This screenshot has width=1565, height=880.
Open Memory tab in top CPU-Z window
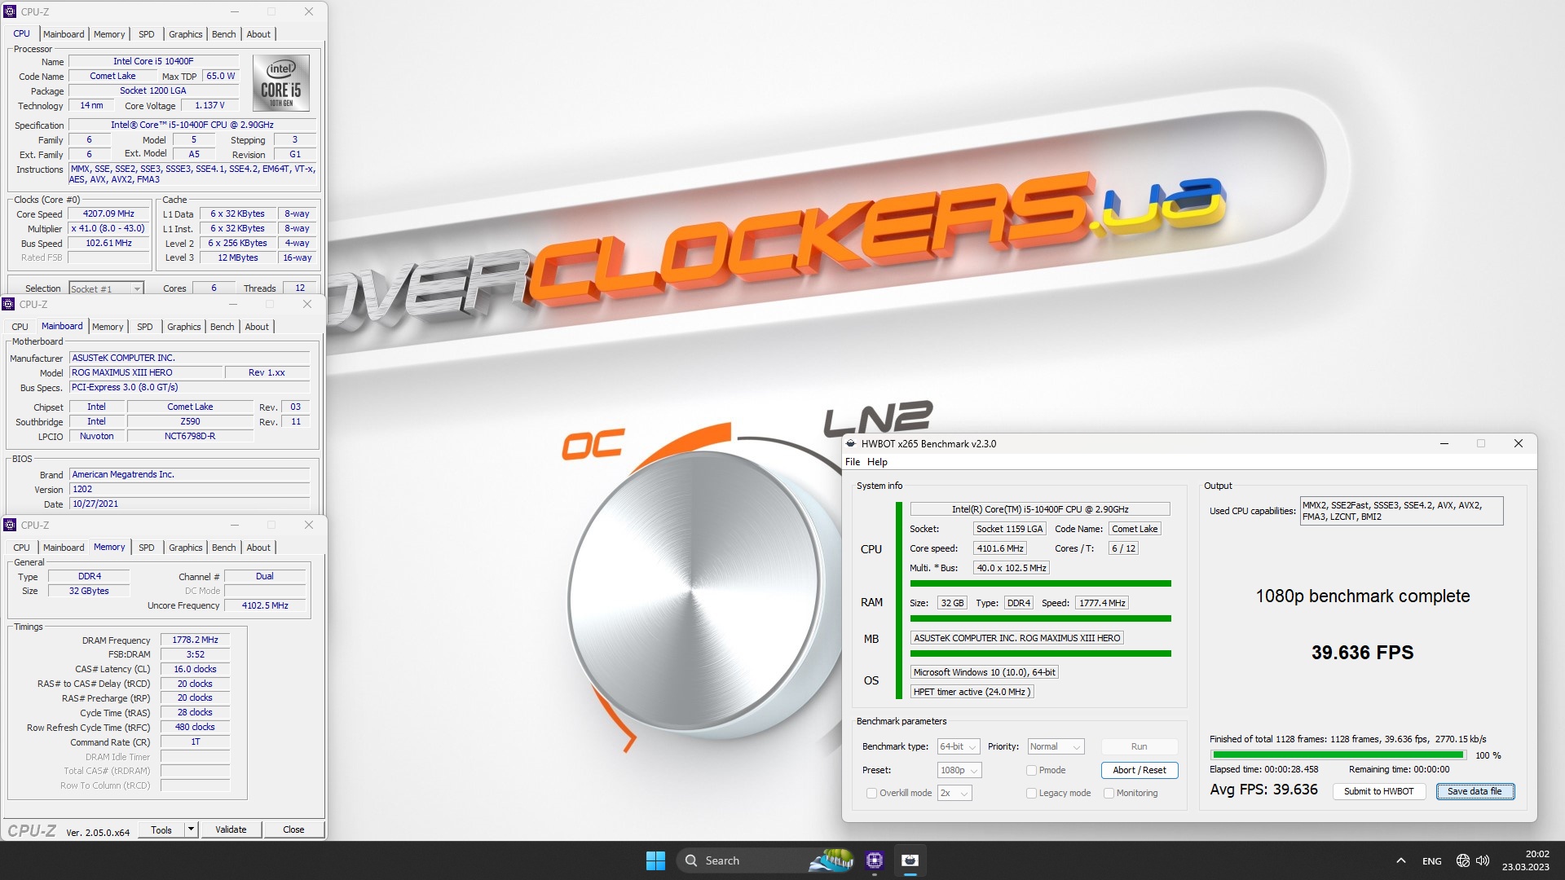coord(109,34)
